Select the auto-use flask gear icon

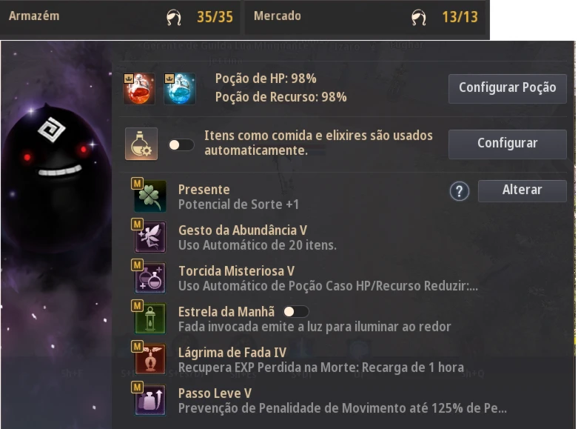tap(141, 144)
